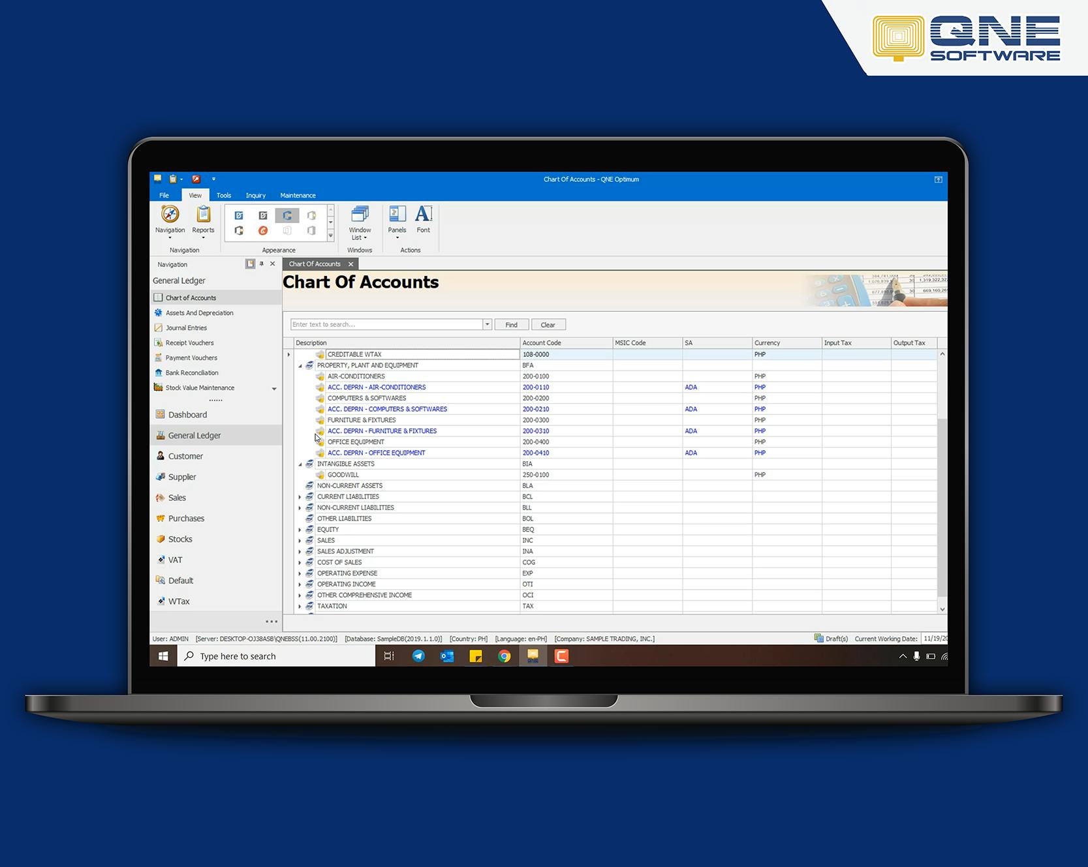Pin the Navigation panel
1088x867 pixels.
(262, 264)
